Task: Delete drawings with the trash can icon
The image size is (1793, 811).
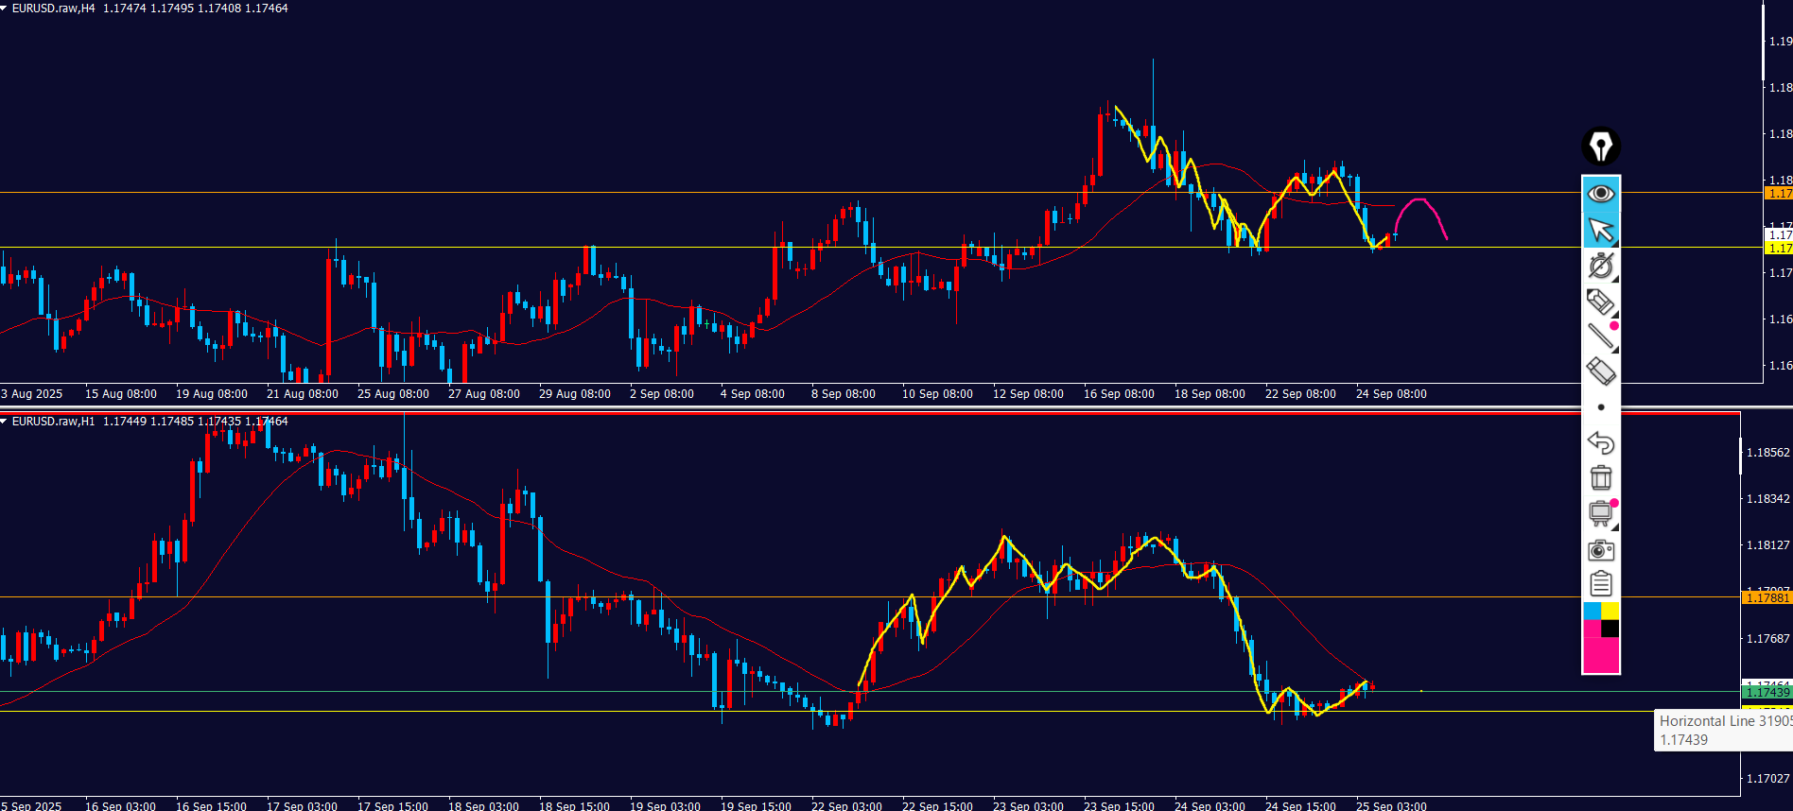Action: [x=1600, y=477]
